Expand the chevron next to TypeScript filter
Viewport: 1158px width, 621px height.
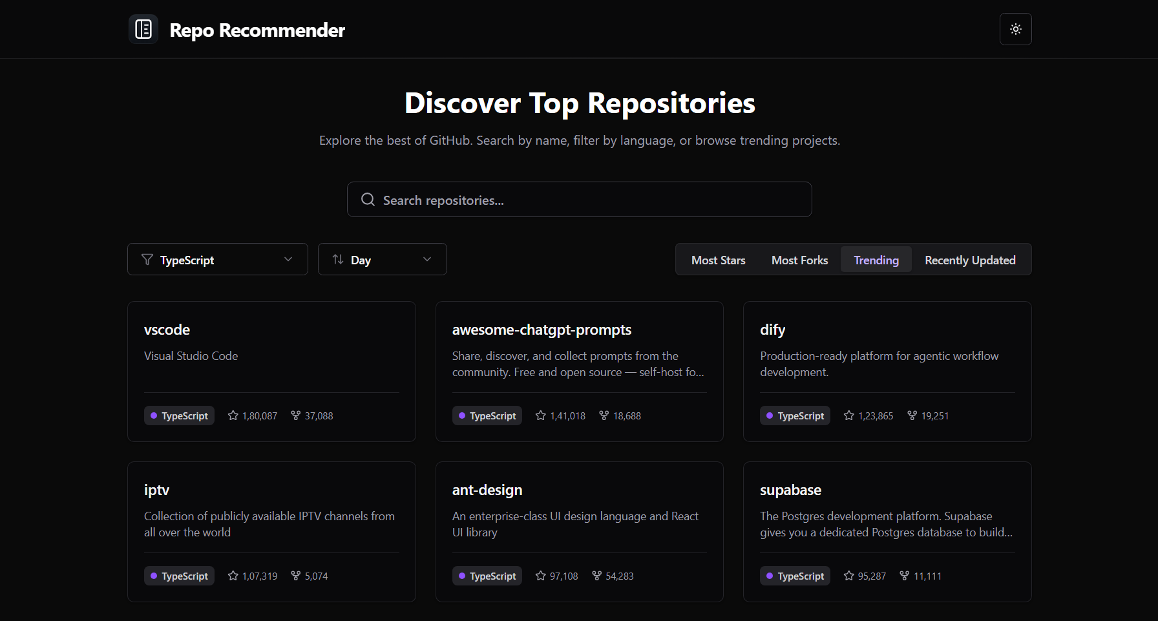click(x=288, y=259)
